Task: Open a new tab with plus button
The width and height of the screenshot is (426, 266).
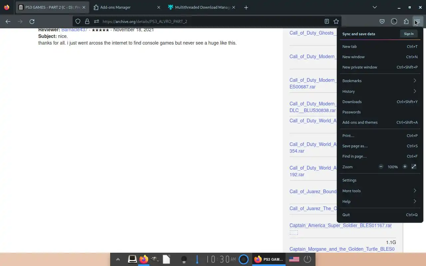Action: (x=246, y=7)
